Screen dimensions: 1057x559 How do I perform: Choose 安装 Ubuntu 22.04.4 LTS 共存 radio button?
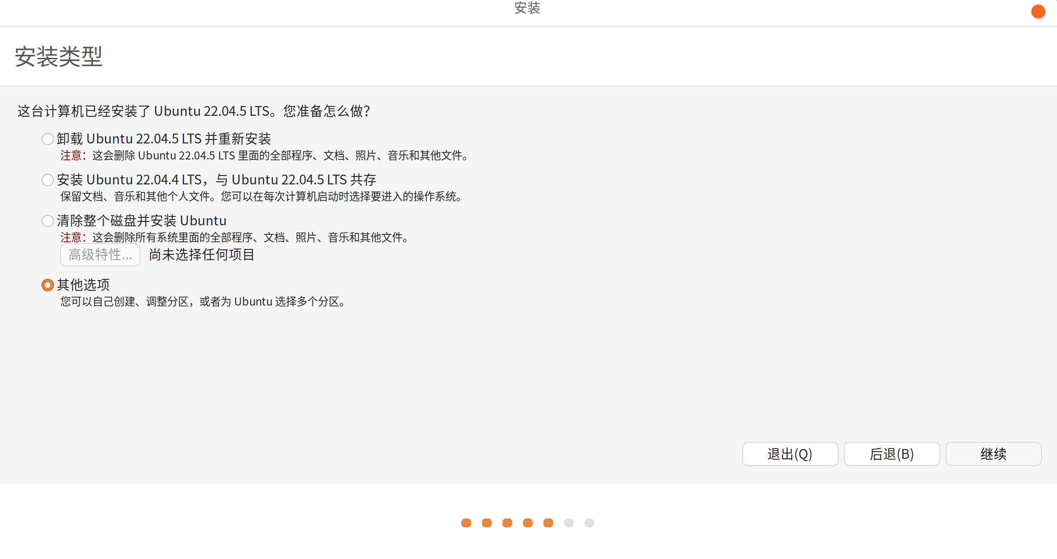47,180
